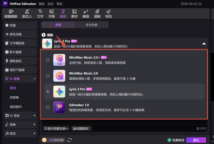Open 音色克隆 voice clone

point(21,34)
